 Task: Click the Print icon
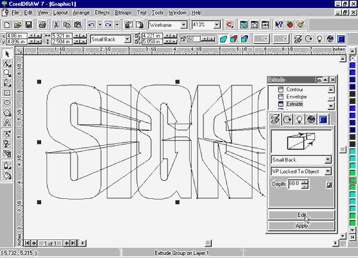[x=42, y=24]
